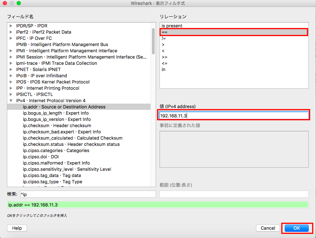
Task: Click the range (位置:長さ) input field
Action: [x=234, y=194]
